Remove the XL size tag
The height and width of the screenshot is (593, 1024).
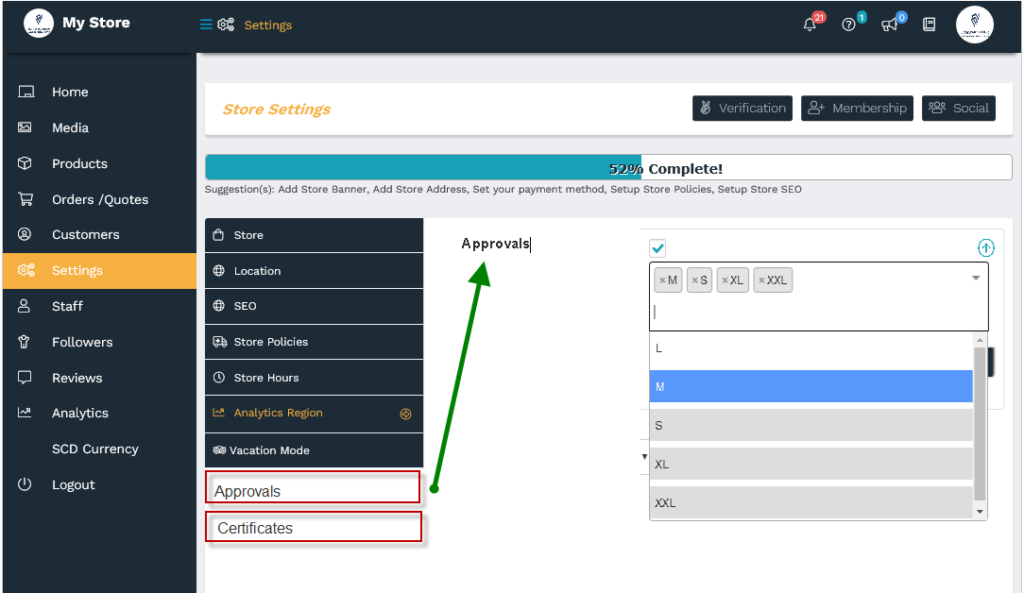(x=725, y=280)
